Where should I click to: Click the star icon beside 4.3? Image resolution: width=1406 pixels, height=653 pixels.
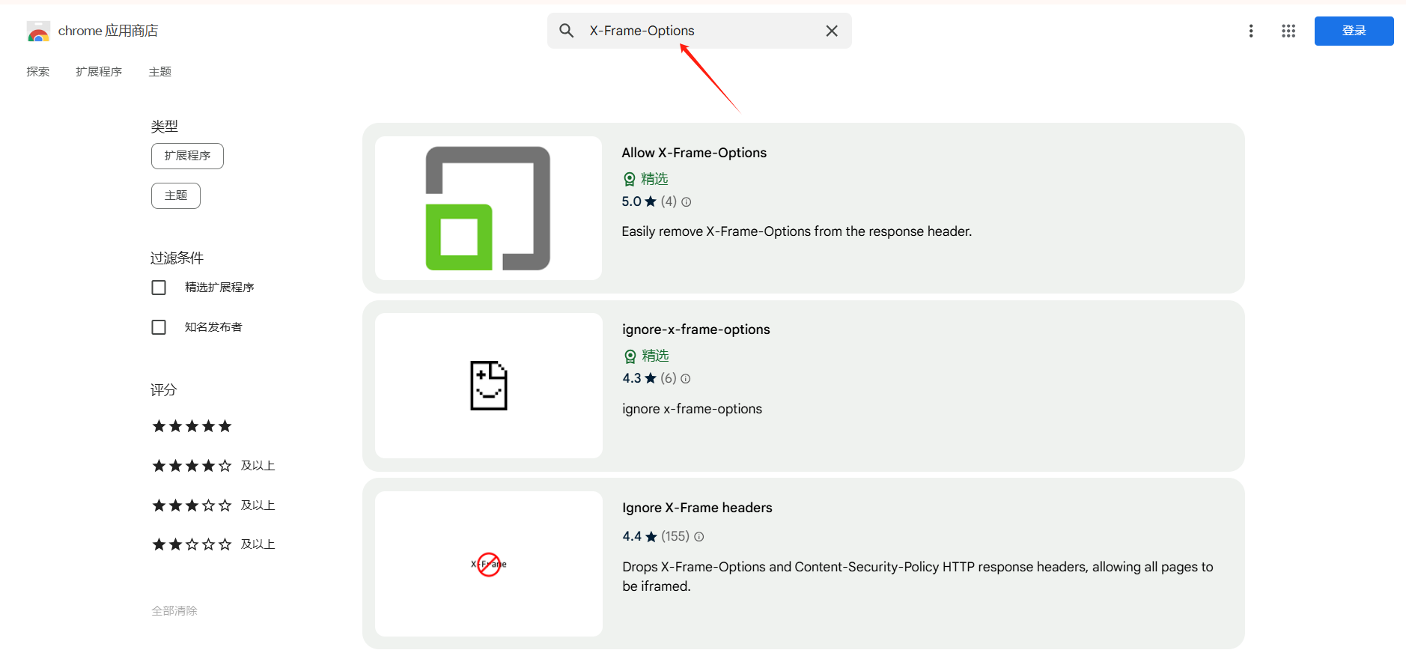click(x=651, y=379)
